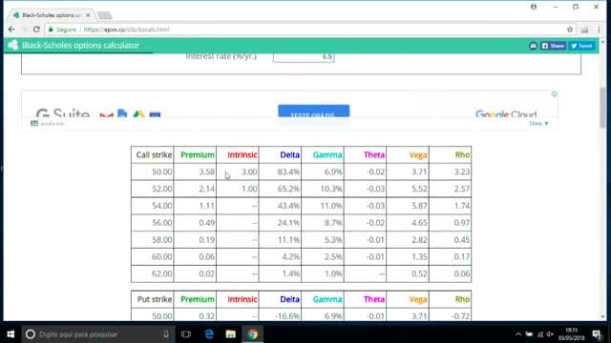
Task: Click the Cortana microphone icon
Action: [166, 334]
